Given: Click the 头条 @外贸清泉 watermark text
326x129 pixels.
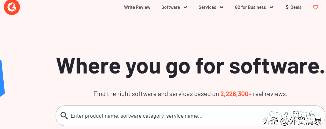Looking at the screenshot, I should pos(292,121).
